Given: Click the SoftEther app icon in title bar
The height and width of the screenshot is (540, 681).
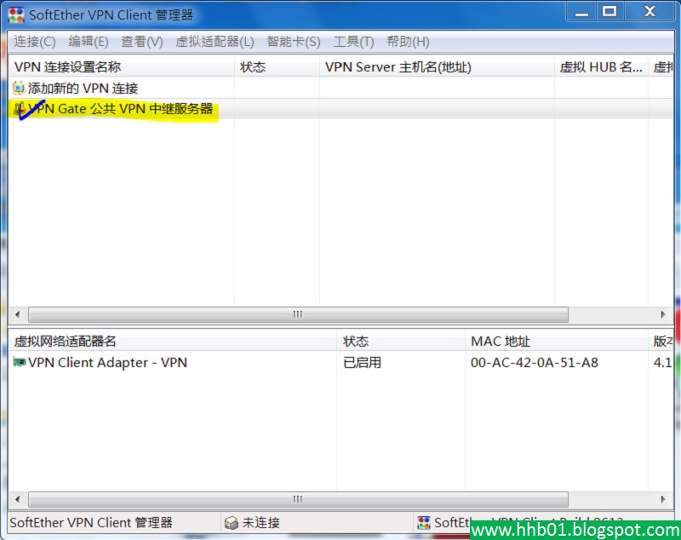Looking at the screenshot, I should click(x=16, y=15).
